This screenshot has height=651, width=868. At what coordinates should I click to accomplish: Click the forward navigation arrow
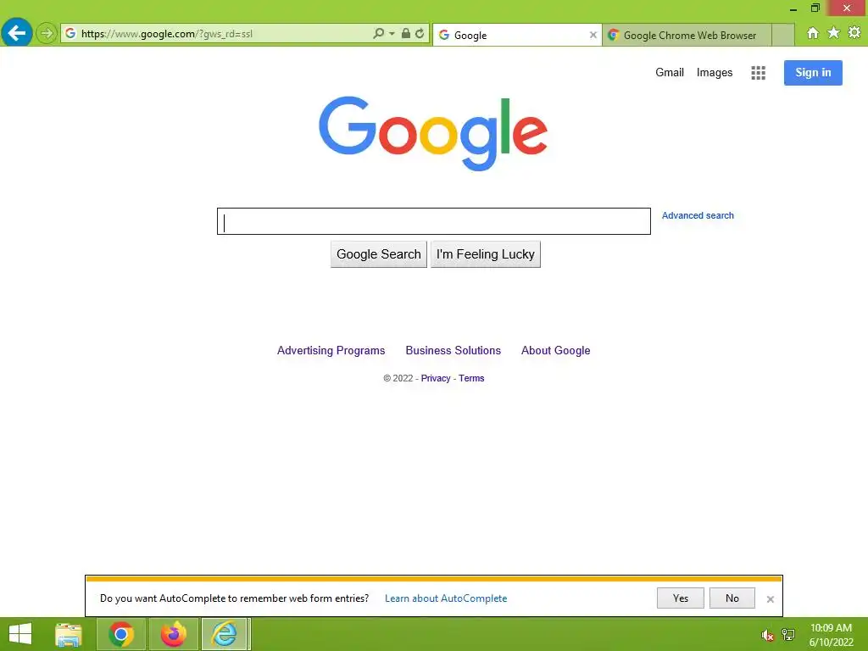coord(47,33)
